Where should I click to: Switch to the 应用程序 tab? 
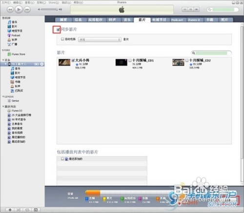(95, 20)
